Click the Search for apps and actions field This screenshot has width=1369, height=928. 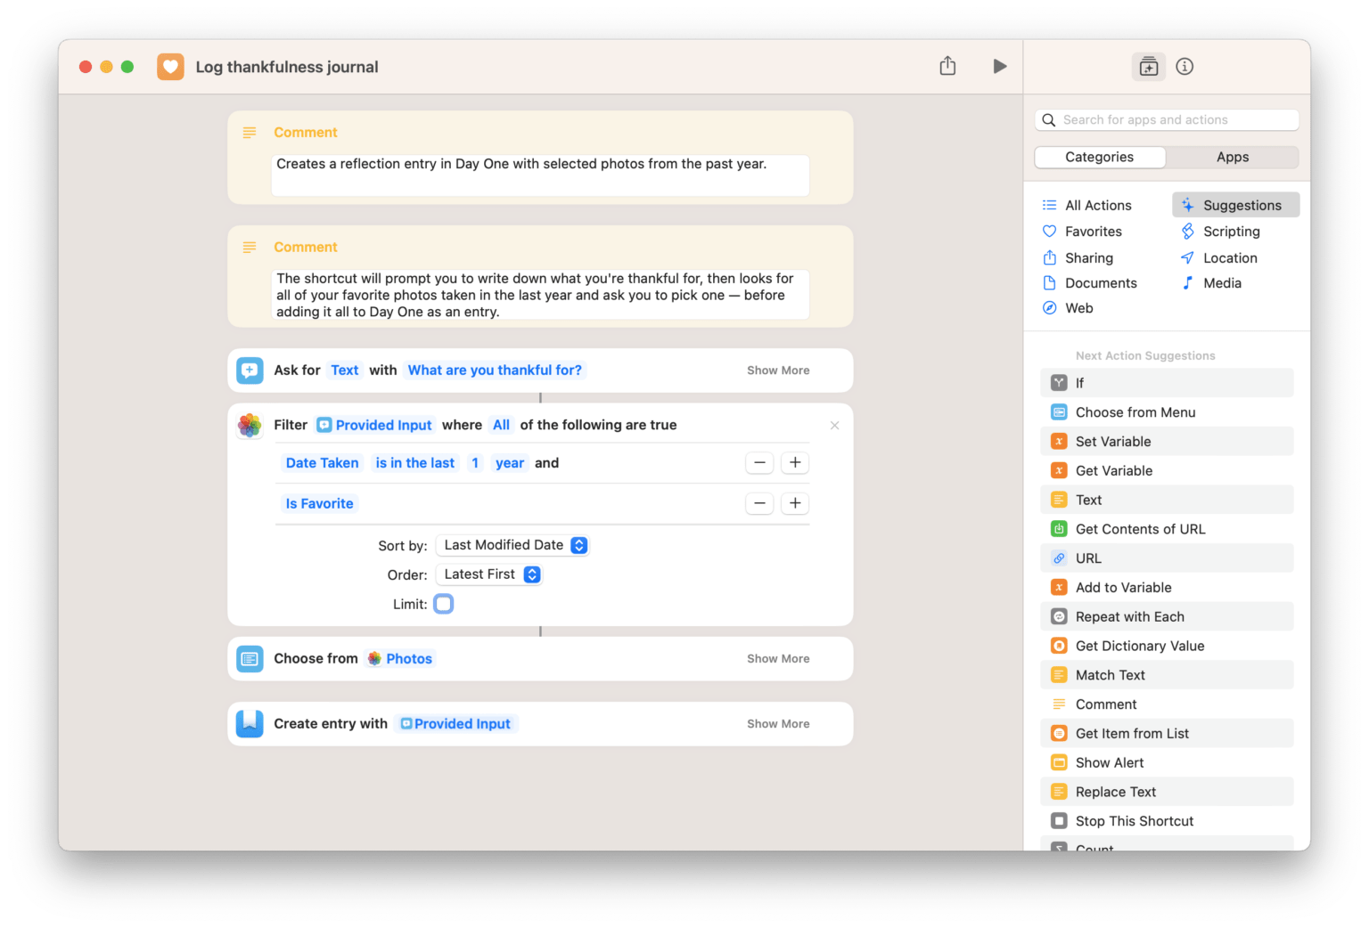1168,120
